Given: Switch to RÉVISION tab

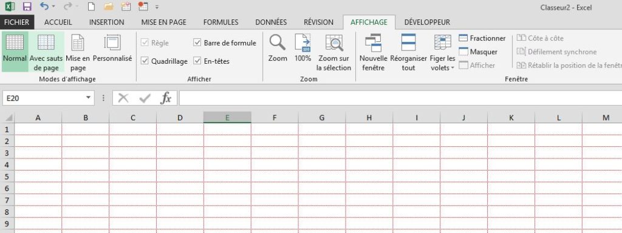Looking at the screenshot, I should click(318, 22).
